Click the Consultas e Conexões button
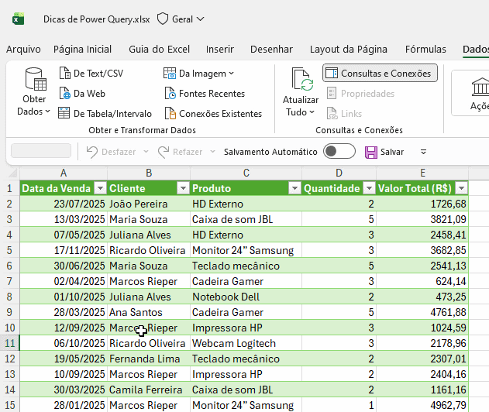The image size is (489, 412). (380, 74)
